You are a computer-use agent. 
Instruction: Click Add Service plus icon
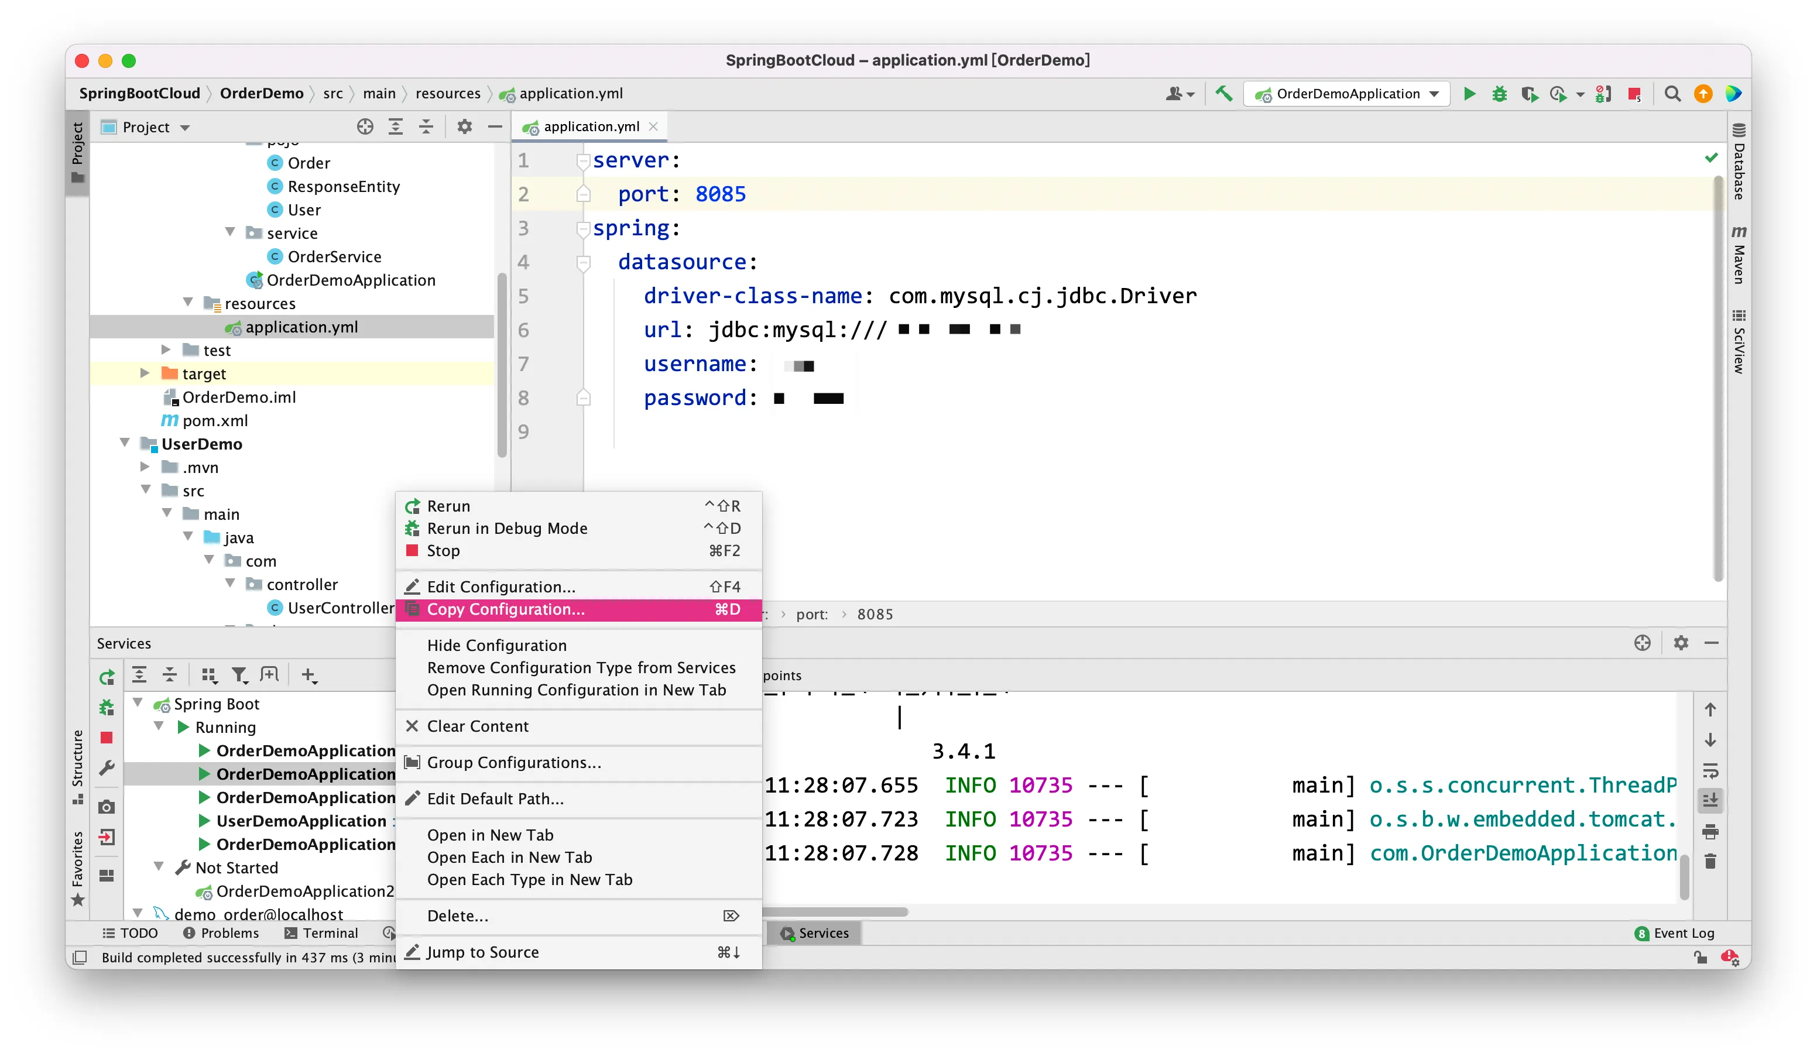308,675
